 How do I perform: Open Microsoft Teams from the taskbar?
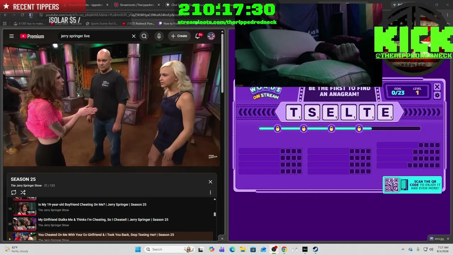[222, 249]
